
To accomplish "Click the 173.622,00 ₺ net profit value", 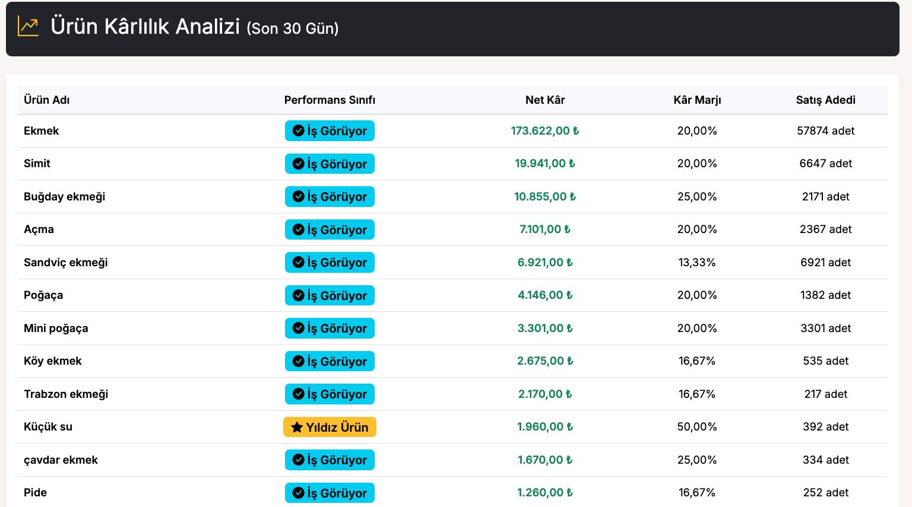I will (544, 130).
